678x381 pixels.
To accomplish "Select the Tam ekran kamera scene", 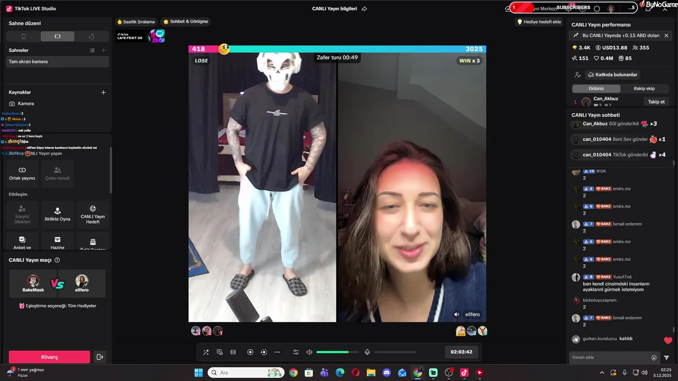I will (x=58, y=61).
